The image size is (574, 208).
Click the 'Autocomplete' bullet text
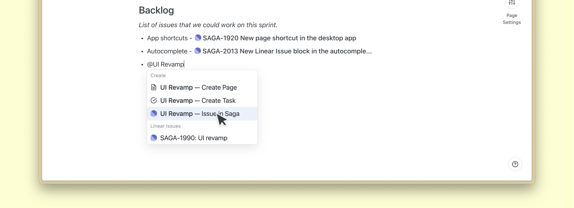click(167, 51)
